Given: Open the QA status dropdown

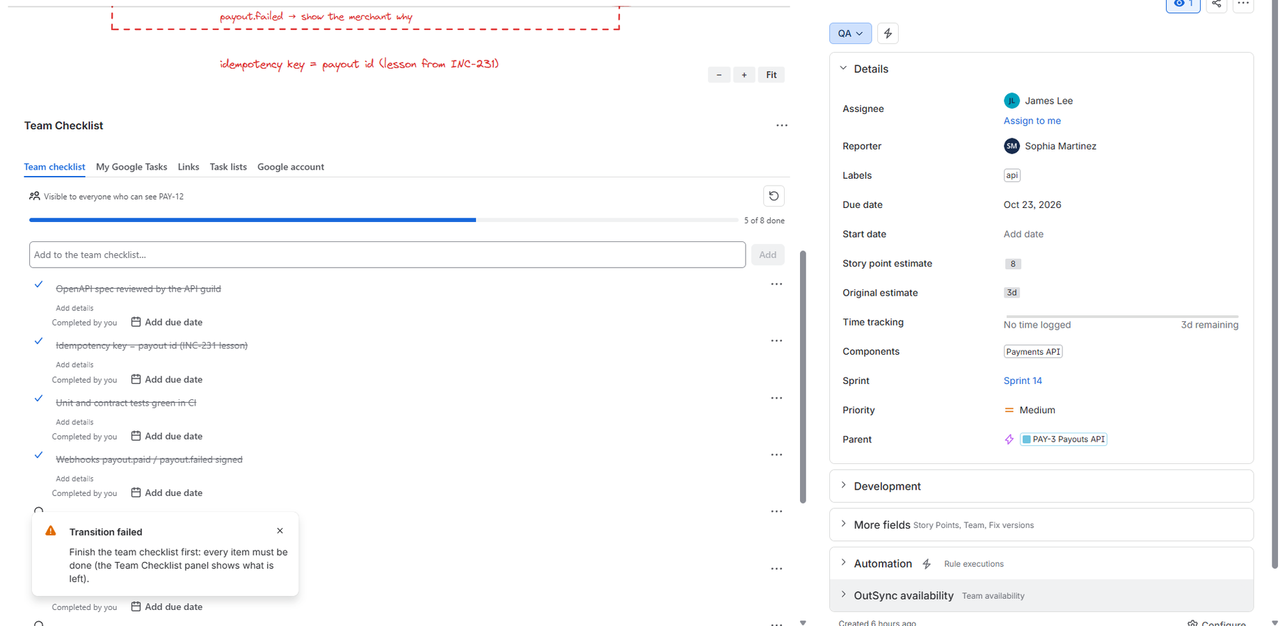Looking at the screenshot, I should point(850,33).
